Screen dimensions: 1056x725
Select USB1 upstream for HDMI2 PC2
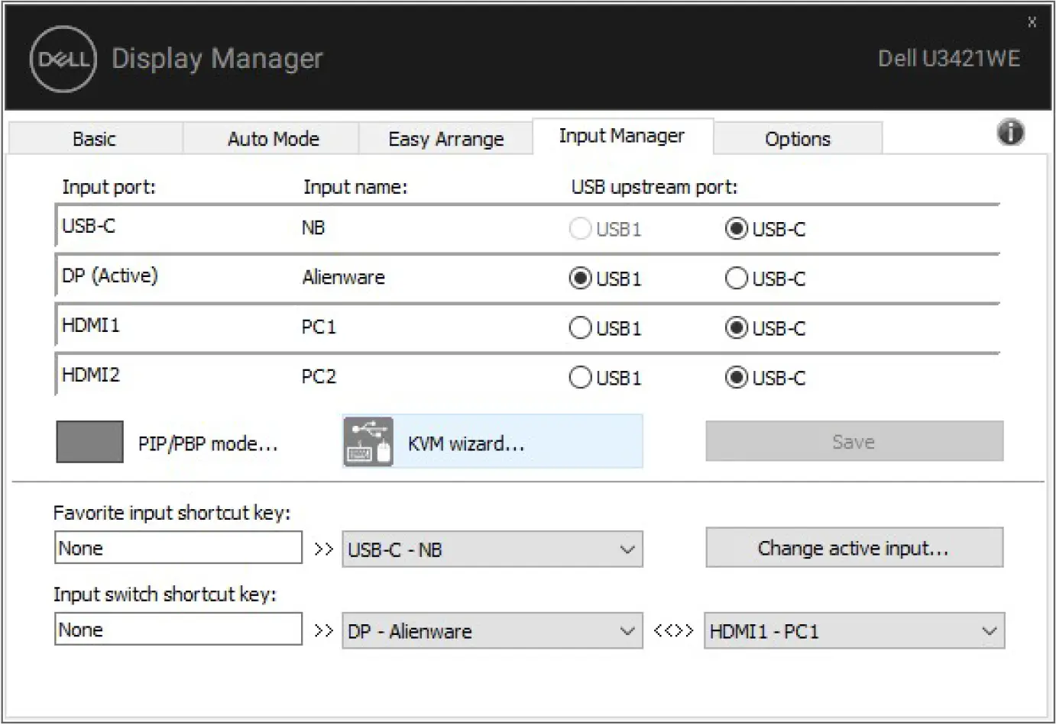(x=581, y=377)
